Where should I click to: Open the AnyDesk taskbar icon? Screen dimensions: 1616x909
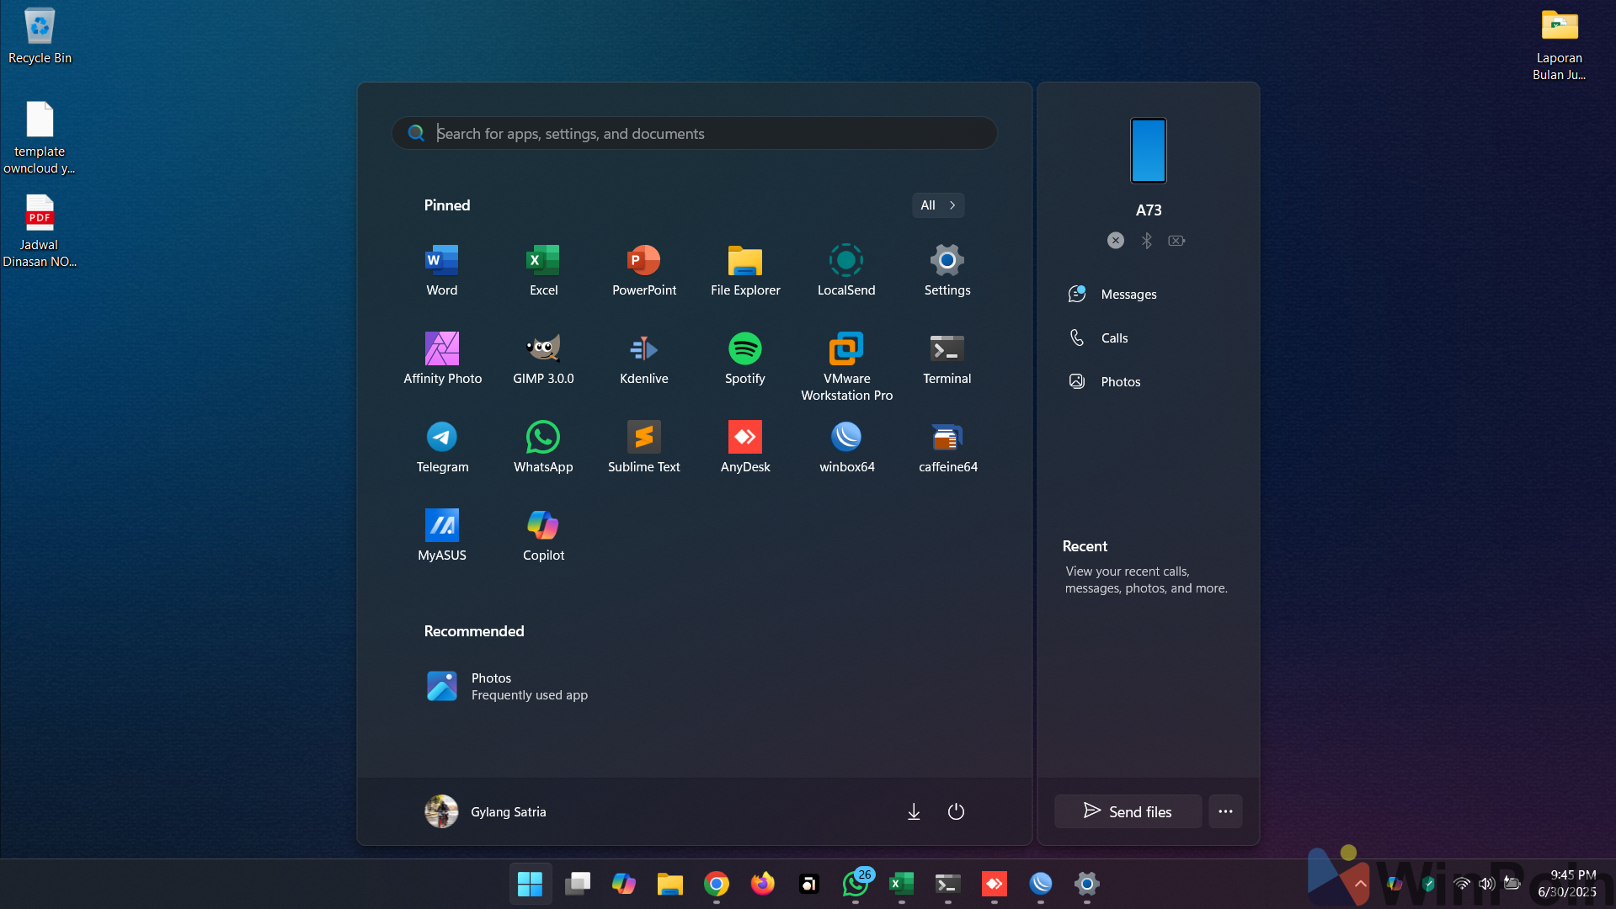tap(995, 884)
